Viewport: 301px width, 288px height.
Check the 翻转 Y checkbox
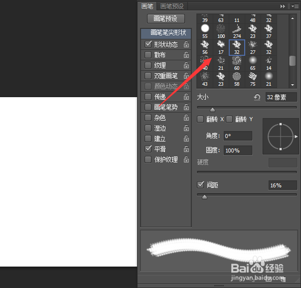229,119
